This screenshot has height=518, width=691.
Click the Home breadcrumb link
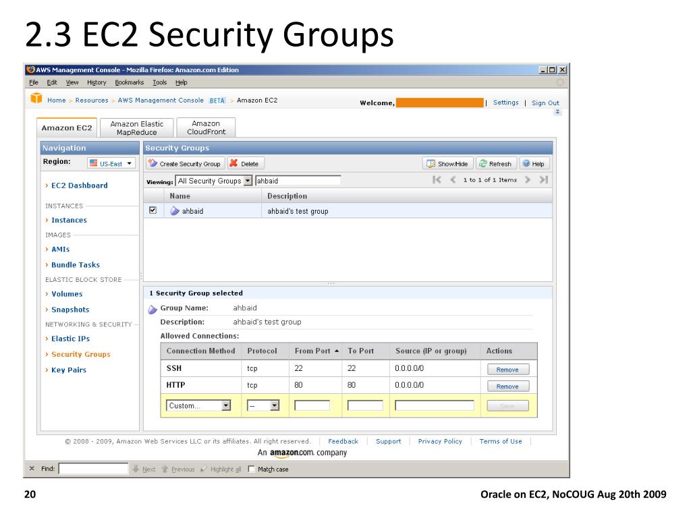pos(57,100)
